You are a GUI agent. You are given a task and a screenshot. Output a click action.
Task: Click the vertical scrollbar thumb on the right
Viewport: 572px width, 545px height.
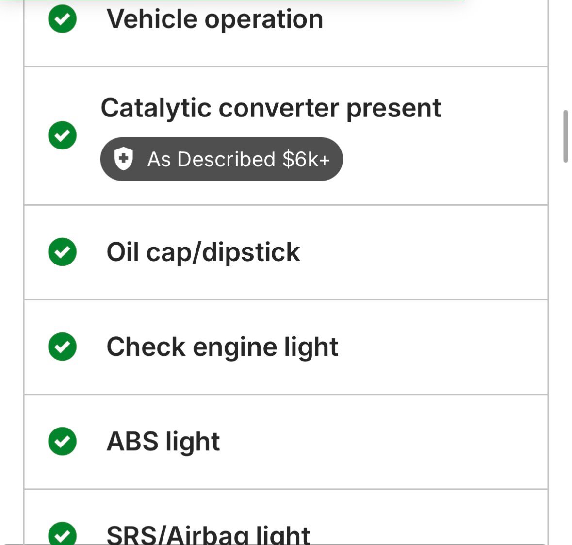point(565,136)
